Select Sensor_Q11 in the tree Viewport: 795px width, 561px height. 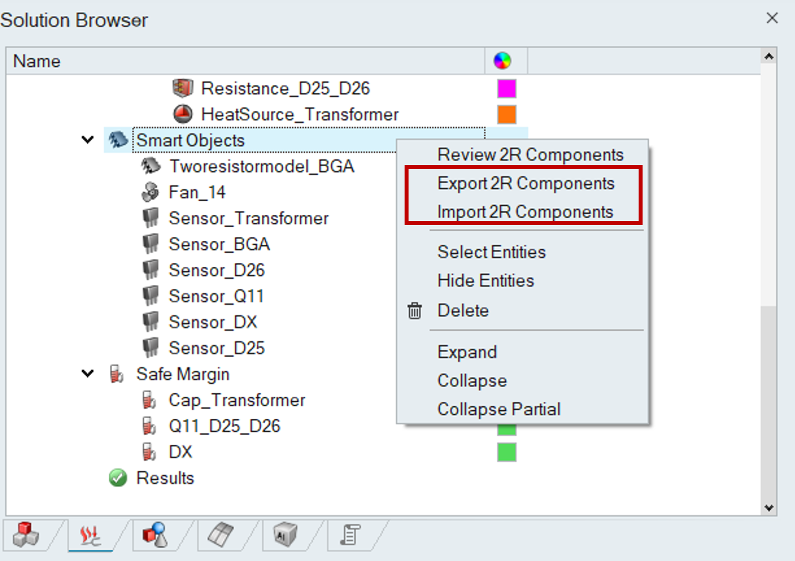216,297
